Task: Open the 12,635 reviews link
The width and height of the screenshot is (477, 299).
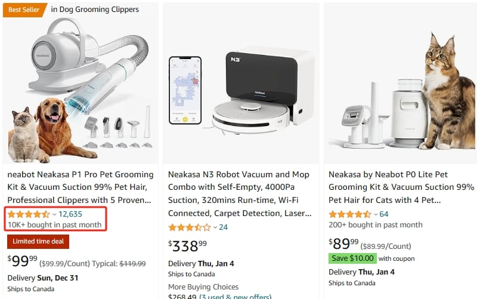Action: pos(70,214)
